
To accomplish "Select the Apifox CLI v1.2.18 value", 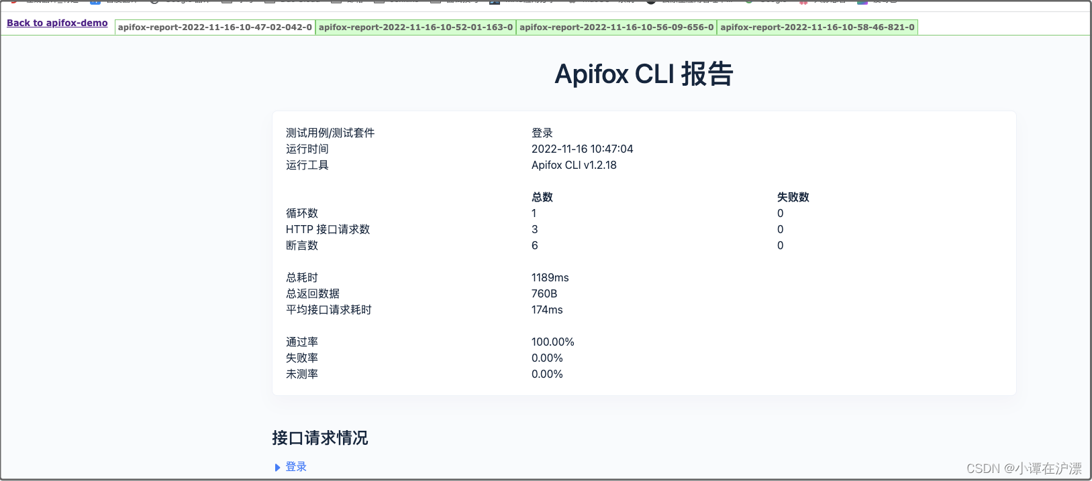I will point(574,165).
